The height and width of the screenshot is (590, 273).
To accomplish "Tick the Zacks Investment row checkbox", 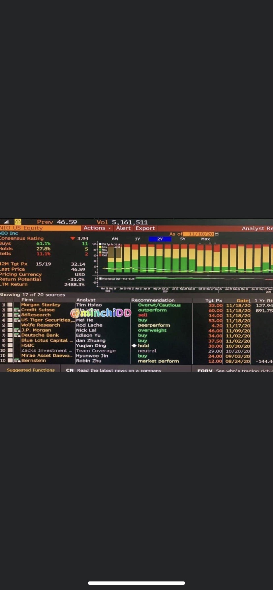I will [x=10, y=351].
